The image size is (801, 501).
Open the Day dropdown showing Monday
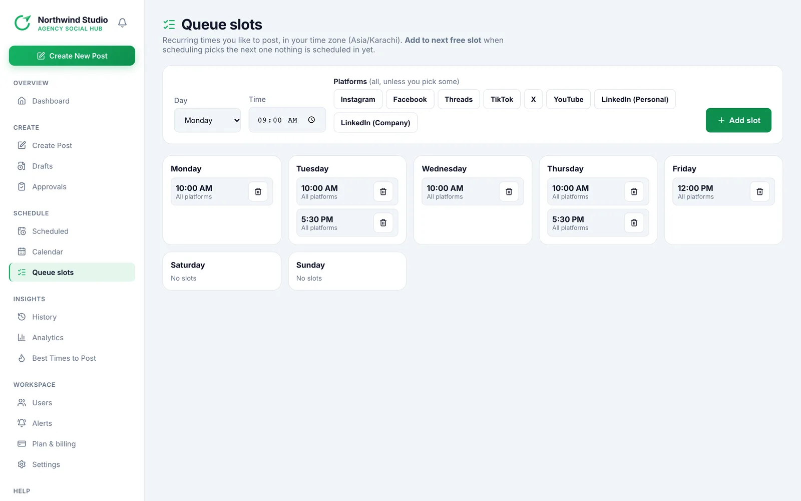[x=207, y=120]
